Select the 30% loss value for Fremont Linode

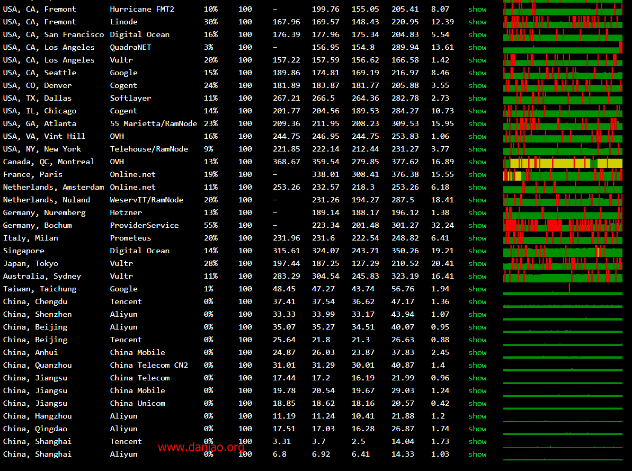[x=211, y=22]
